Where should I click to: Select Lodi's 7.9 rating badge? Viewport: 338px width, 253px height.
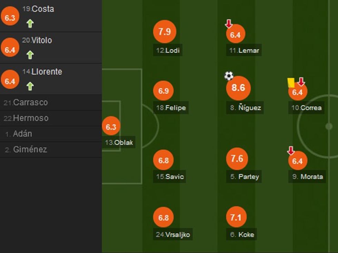click(x=165, y=32)
